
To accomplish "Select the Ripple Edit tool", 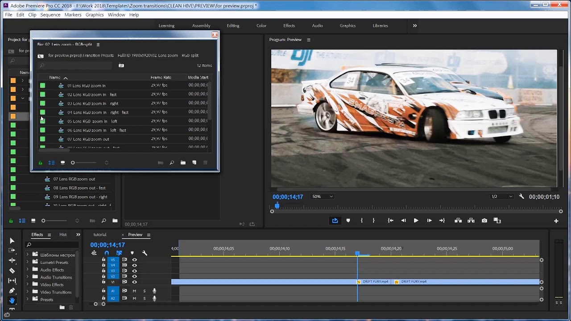I will (12, 260).
